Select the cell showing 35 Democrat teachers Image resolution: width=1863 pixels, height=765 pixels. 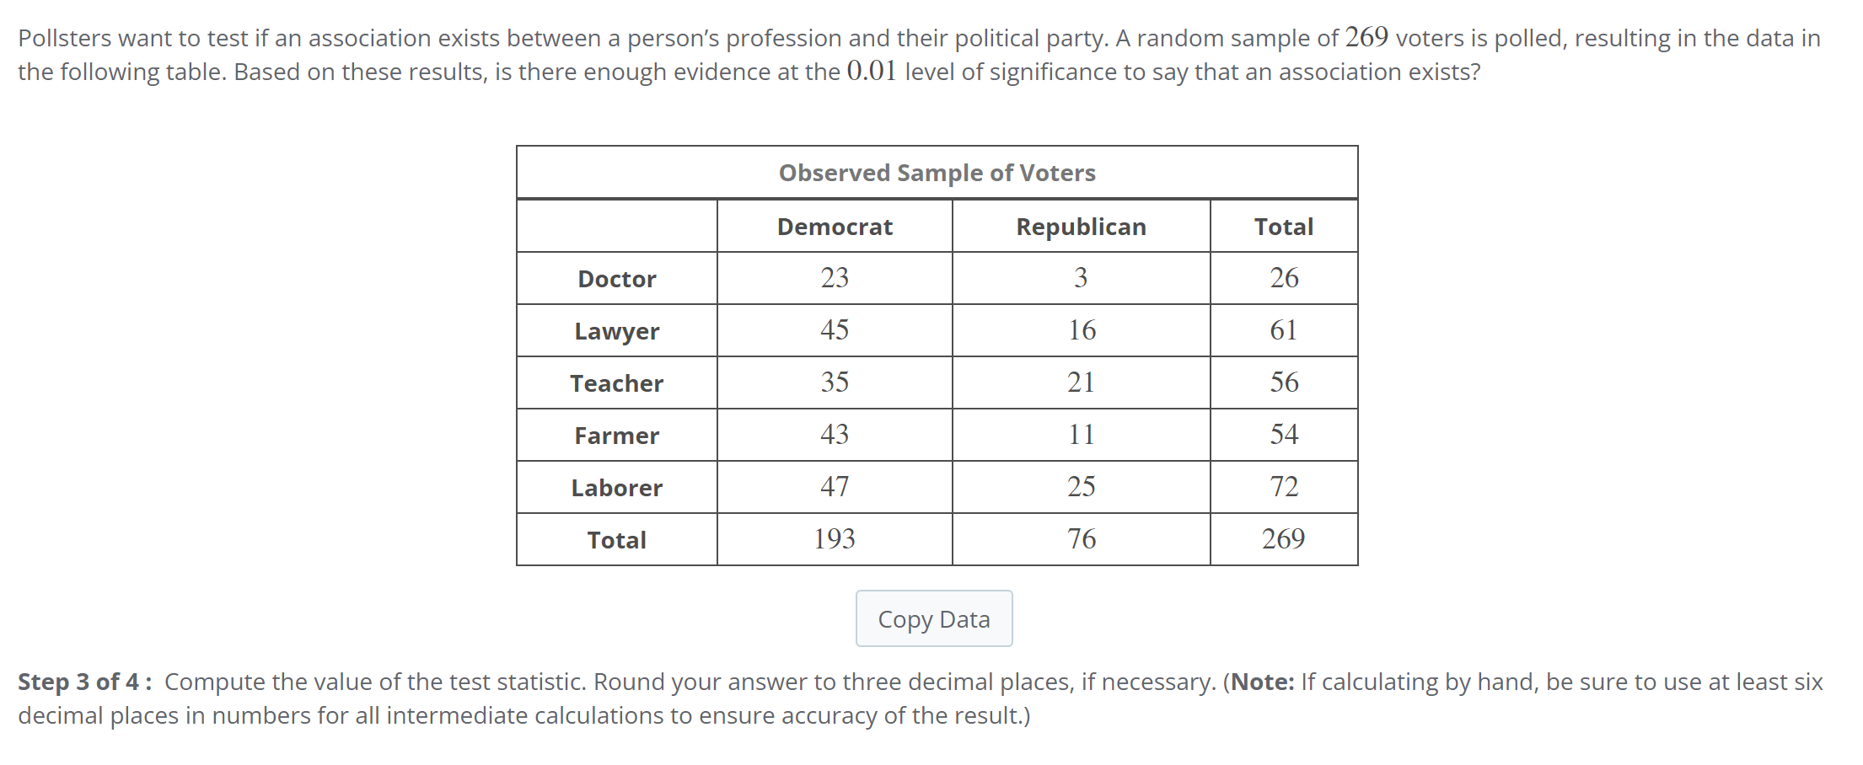pos(834,382)
